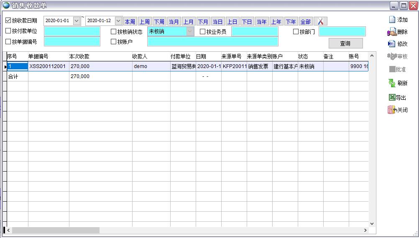The image size is (419, 238).
Task: Open the 未核销 status combo box
Action: pos(190,31)
